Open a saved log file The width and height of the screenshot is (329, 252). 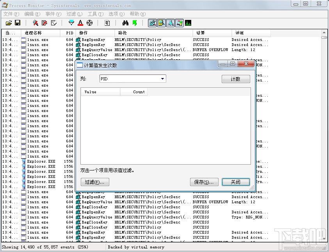click(x=9, y=23)
